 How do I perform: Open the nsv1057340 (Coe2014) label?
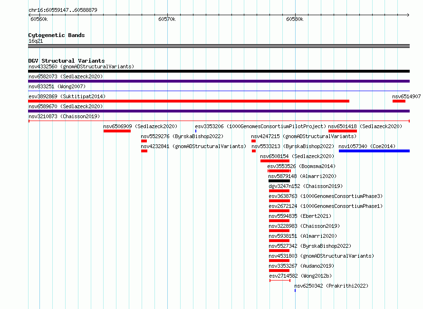coord(367,146)
